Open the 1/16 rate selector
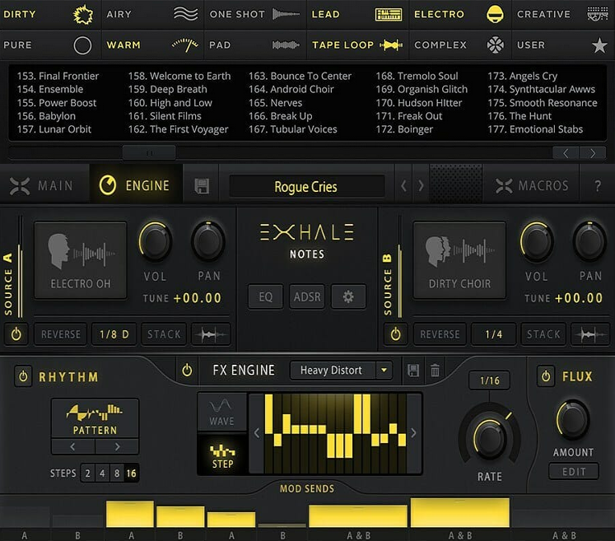The image size is (615, 541). point(490,380)
